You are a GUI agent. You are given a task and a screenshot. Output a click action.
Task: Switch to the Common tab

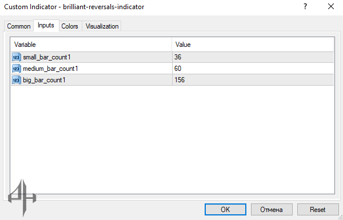(x=19, y=26)
